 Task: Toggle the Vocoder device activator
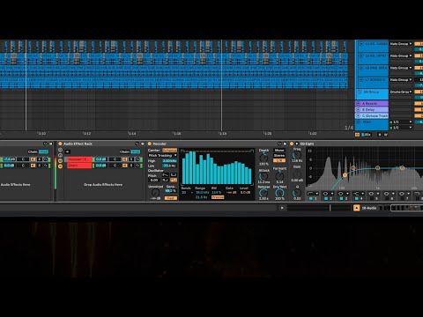coord(150,144)
